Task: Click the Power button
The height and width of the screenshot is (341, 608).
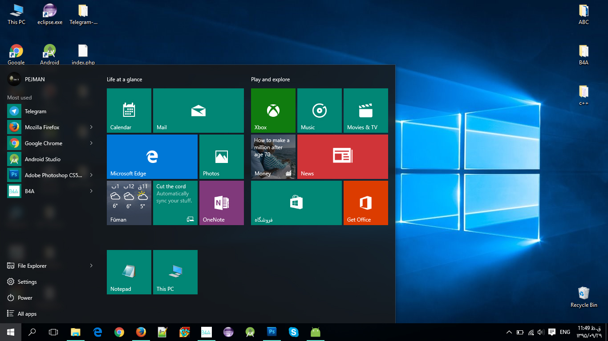Action: pos(25,298)
